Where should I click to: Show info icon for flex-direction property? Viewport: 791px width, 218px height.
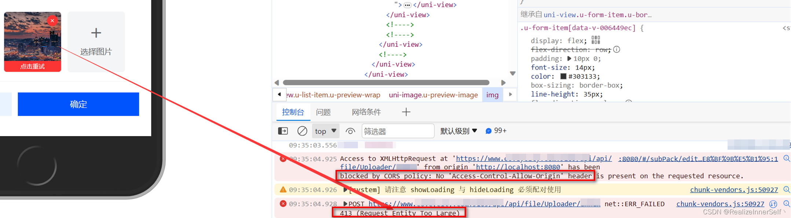(616, 50)
